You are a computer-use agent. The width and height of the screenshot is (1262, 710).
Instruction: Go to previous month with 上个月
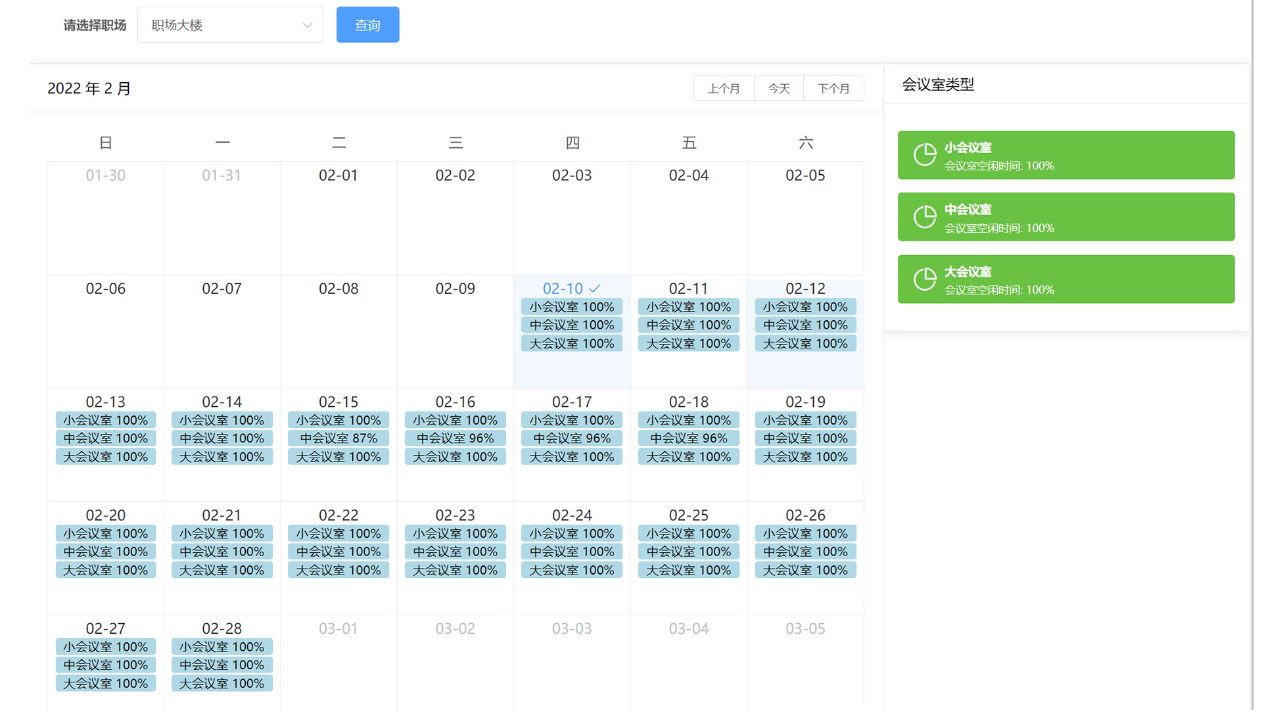coord(724,88)
